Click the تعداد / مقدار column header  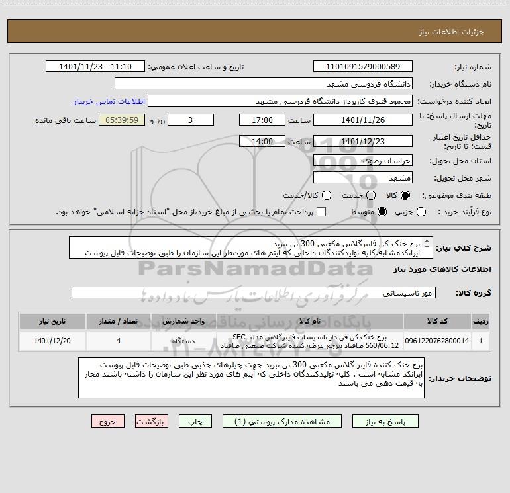(x=119, y=322)
